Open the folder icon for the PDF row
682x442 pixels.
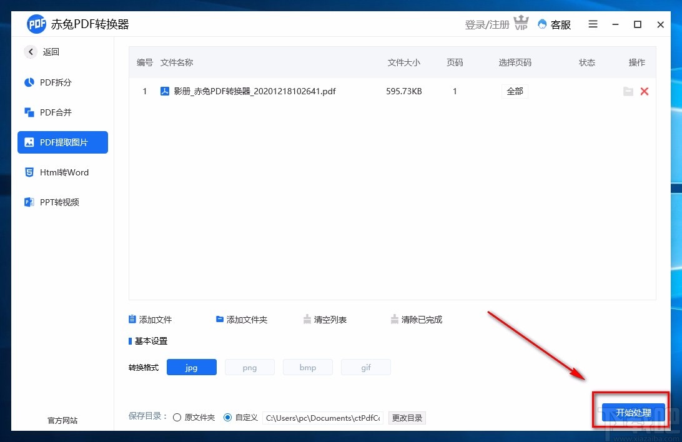[628, 91]
